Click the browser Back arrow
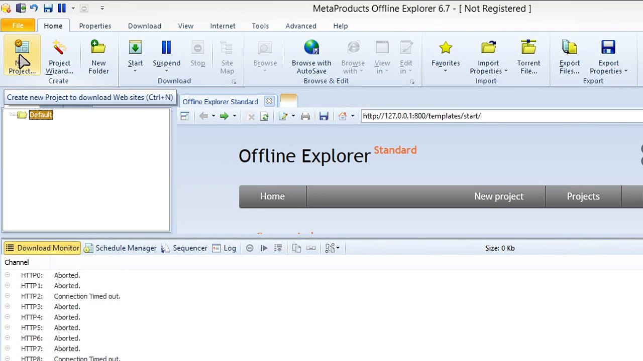This screenshot has height=361, width=643. point(203,116)
